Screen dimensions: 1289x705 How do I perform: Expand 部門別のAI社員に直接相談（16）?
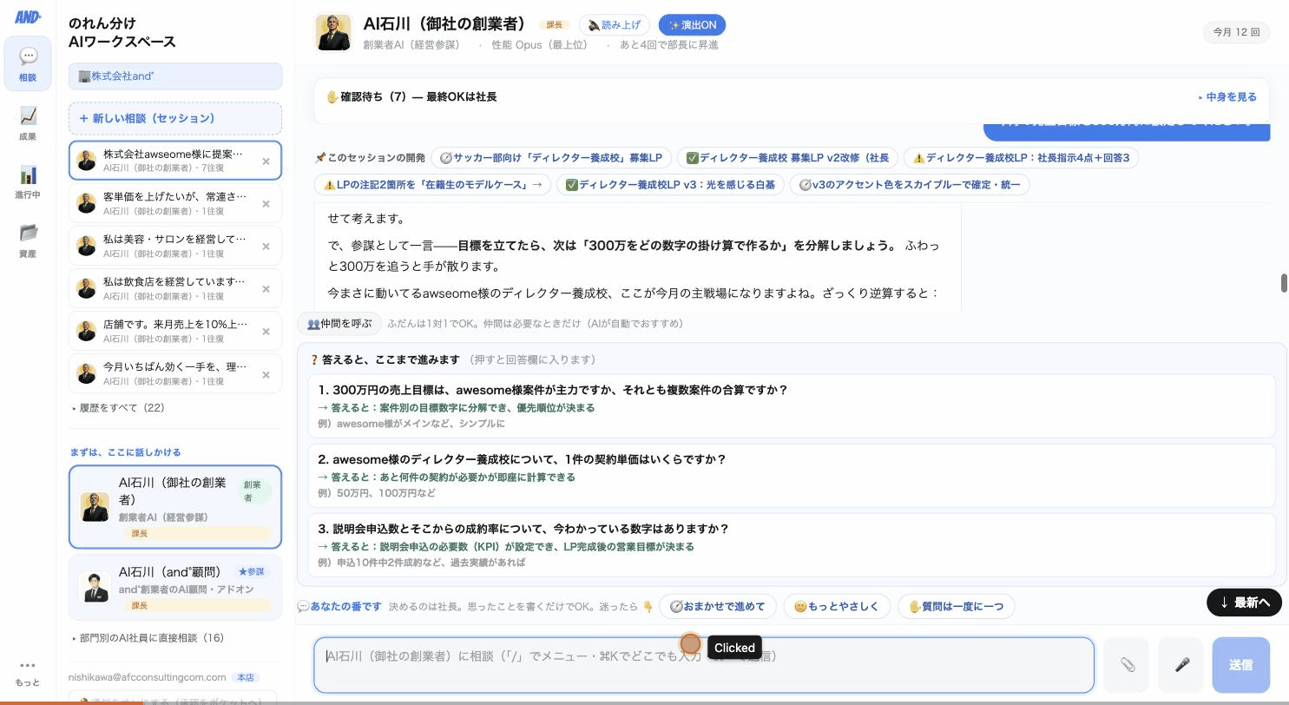pyautogui.click(x=148, y=638)
